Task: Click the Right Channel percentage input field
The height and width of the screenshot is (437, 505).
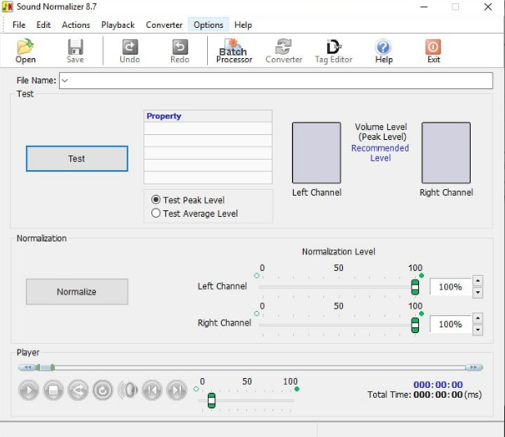Action: (x=450, y=324)
